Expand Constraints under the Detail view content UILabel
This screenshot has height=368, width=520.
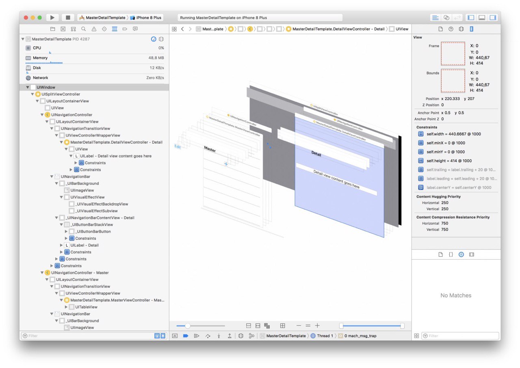point(76,163)
